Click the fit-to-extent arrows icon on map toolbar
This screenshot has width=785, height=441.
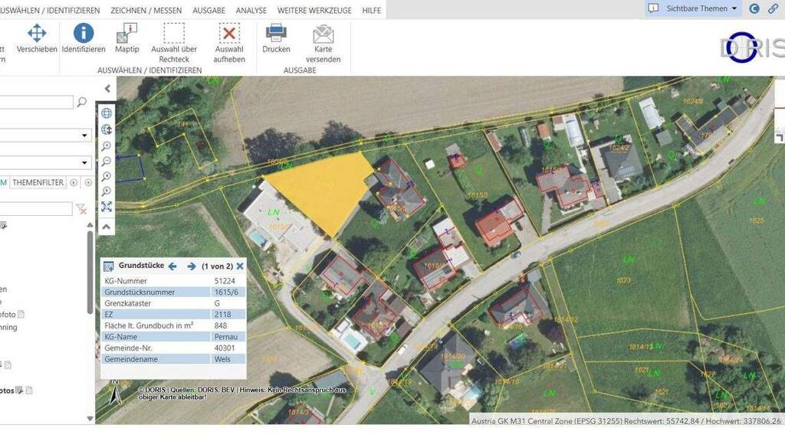[x=107, y=207]
